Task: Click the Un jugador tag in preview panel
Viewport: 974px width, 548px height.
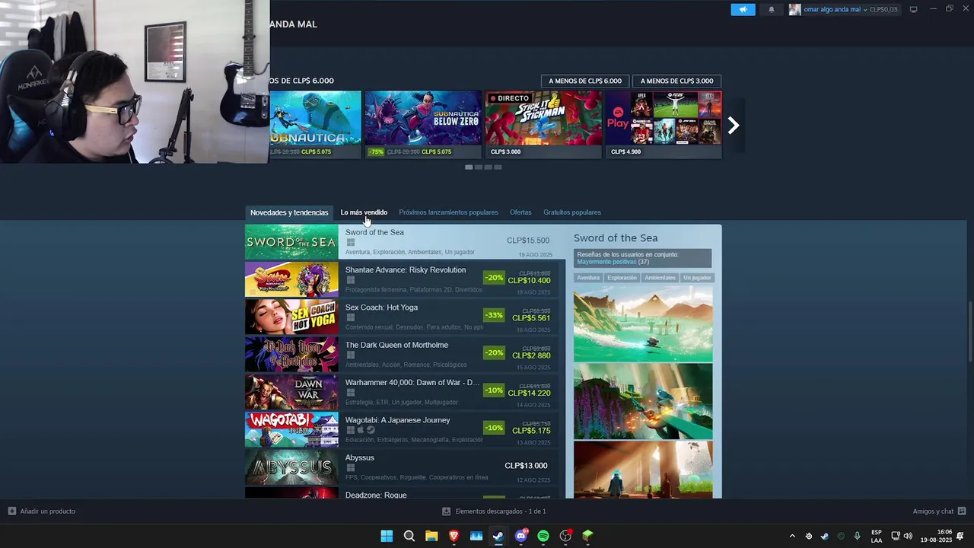Action: pos(696,278)
